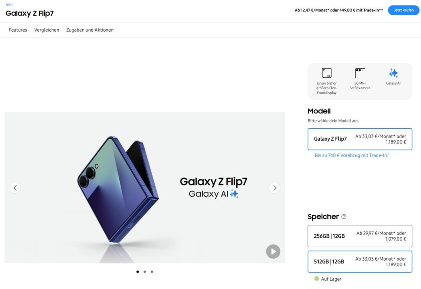Image resolution: width=421 pixels, height=289 pixels.
Task: Click the green Auf Lager checkmark
Action: click(317, 279)
